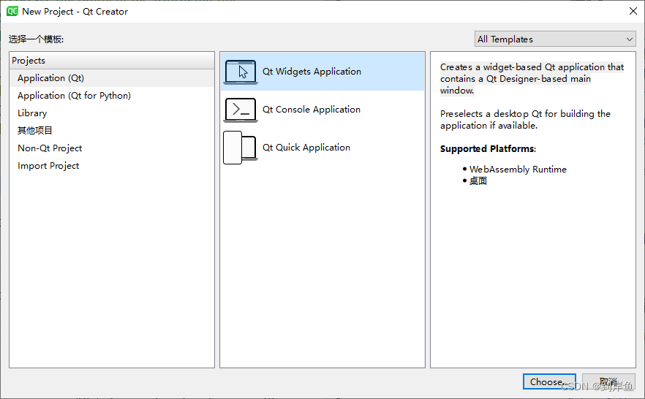Click the Preselects a desktop Qt text
Image resolution: width=645 pixels, height=399 pixels.
pyautogui.click(x=525, y=120)
